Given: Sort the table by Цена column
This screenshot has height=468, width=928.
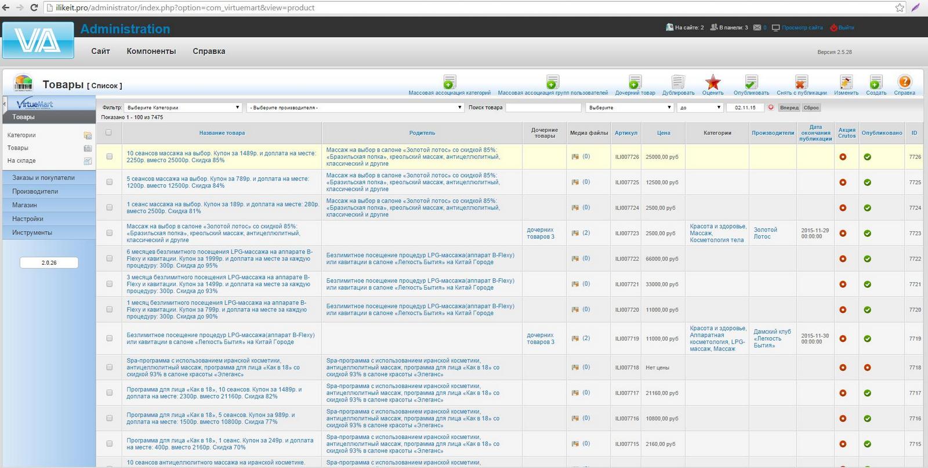Looking at the screenshot, I should (x=664, y=133).
